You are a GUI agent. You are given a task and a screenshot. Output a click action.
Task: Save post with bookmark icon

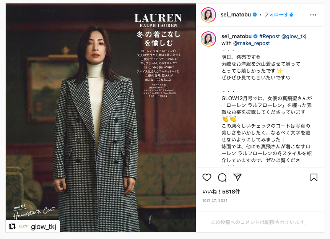314,177
